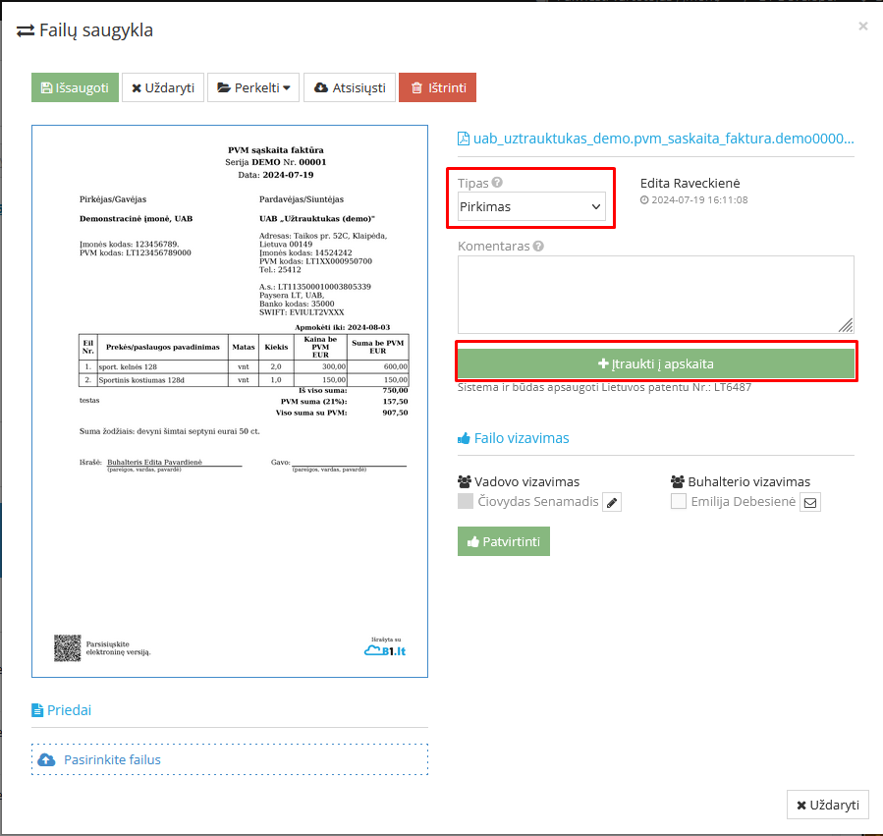This screenshot has height=836, width=883.
Task: Click the QR code on invoice preview
Action: click(x=67, y=647)
